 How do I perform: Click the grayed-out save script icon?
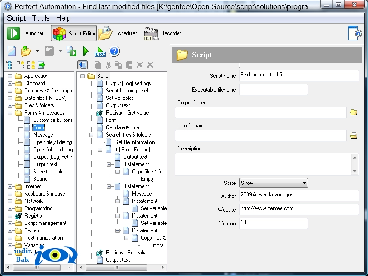[49, 51]
